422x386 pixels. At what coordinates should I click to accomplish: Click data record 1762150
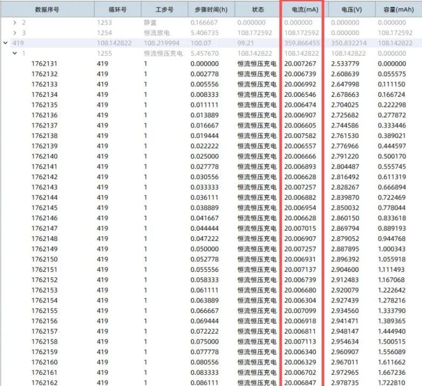pyautogui.click(x=44, y=259)
